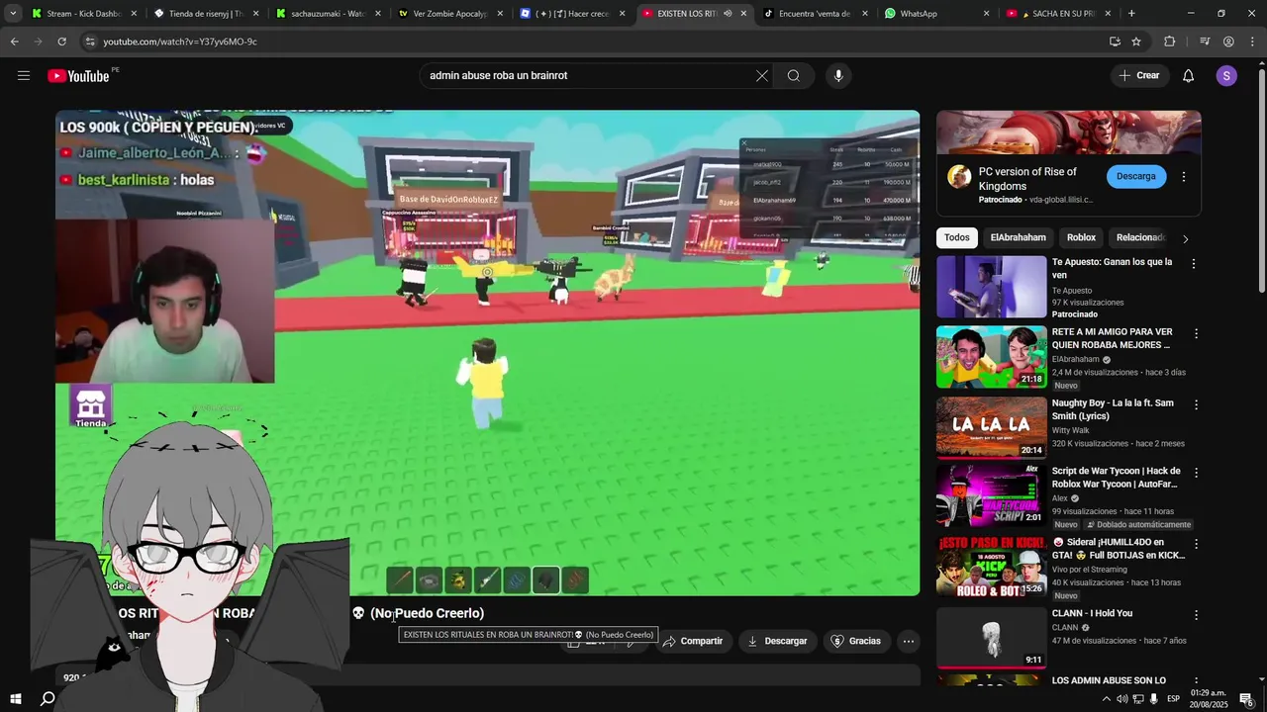Click the magnifier search button
The width and height of the screenshot is (1267, 712).
pyautogui.click(x=794, y=76)
